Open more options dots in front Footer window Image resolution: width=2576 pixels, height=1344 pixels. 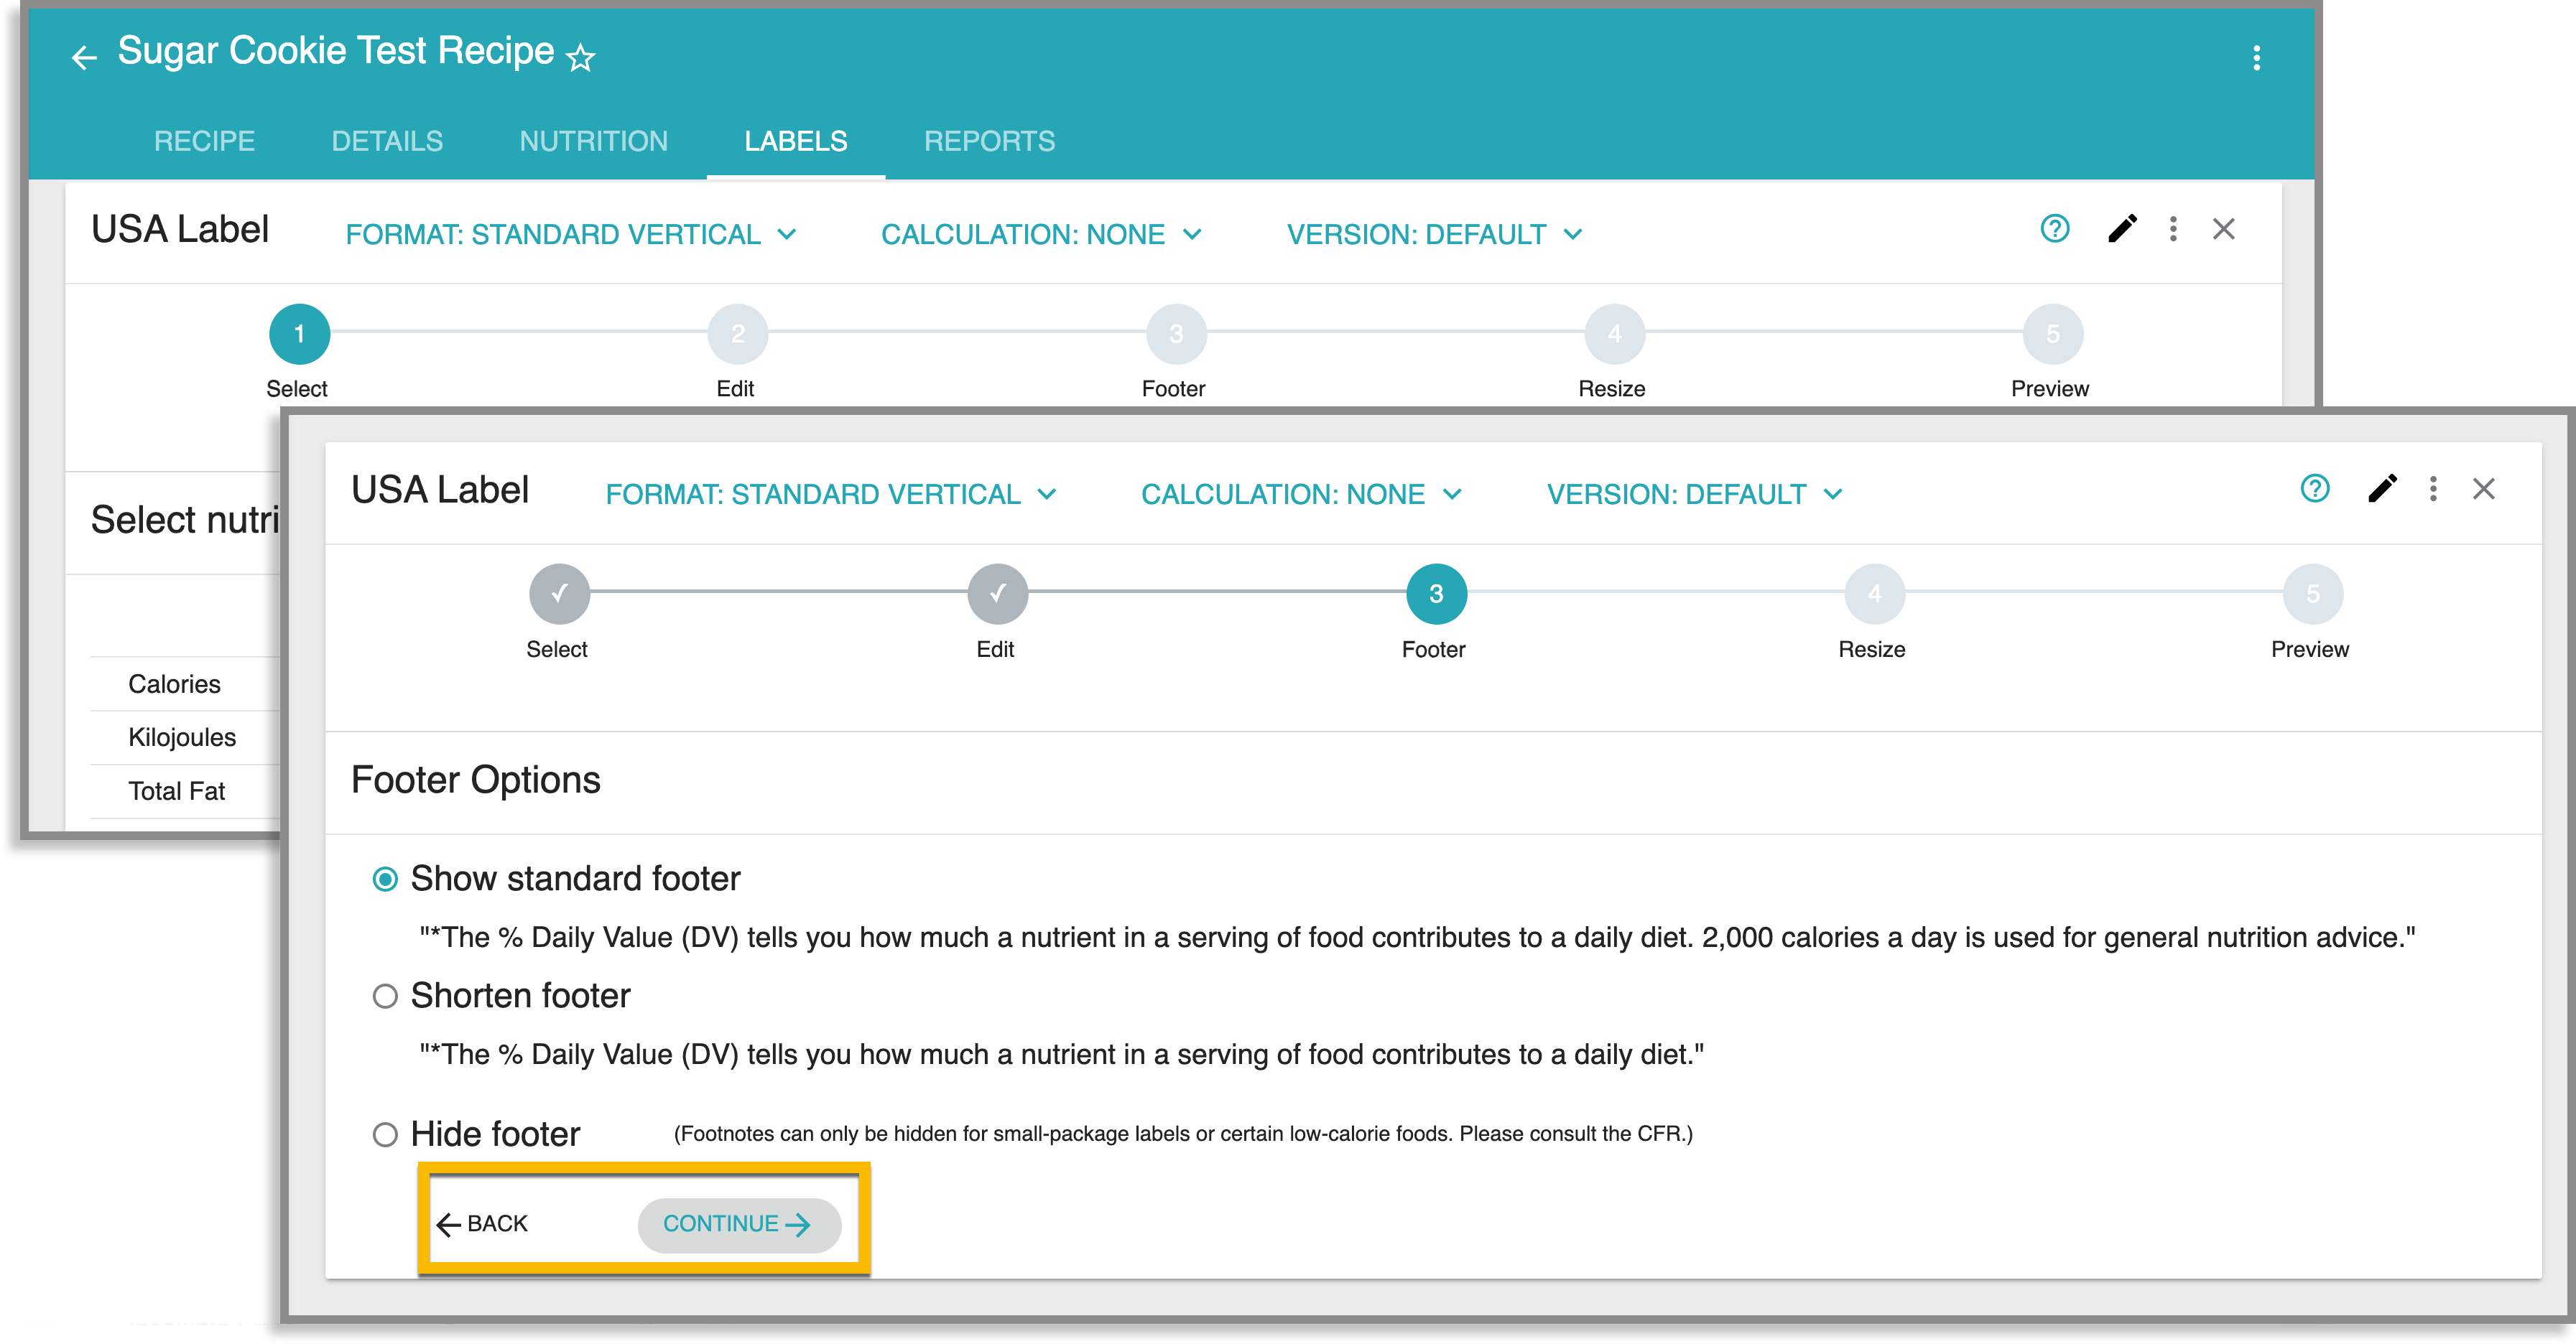(x=2433, y=489)
